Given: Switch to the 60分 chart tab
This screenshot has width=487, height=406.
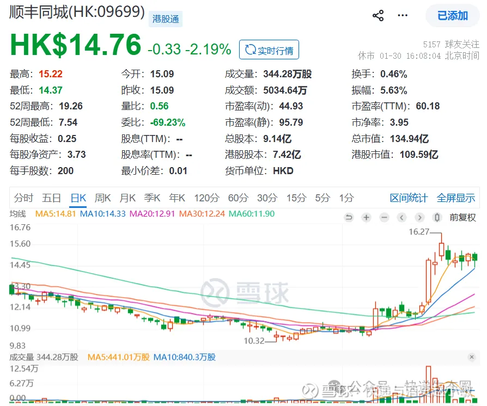Looking at the screenshot, I should click(x=238, y=198).
